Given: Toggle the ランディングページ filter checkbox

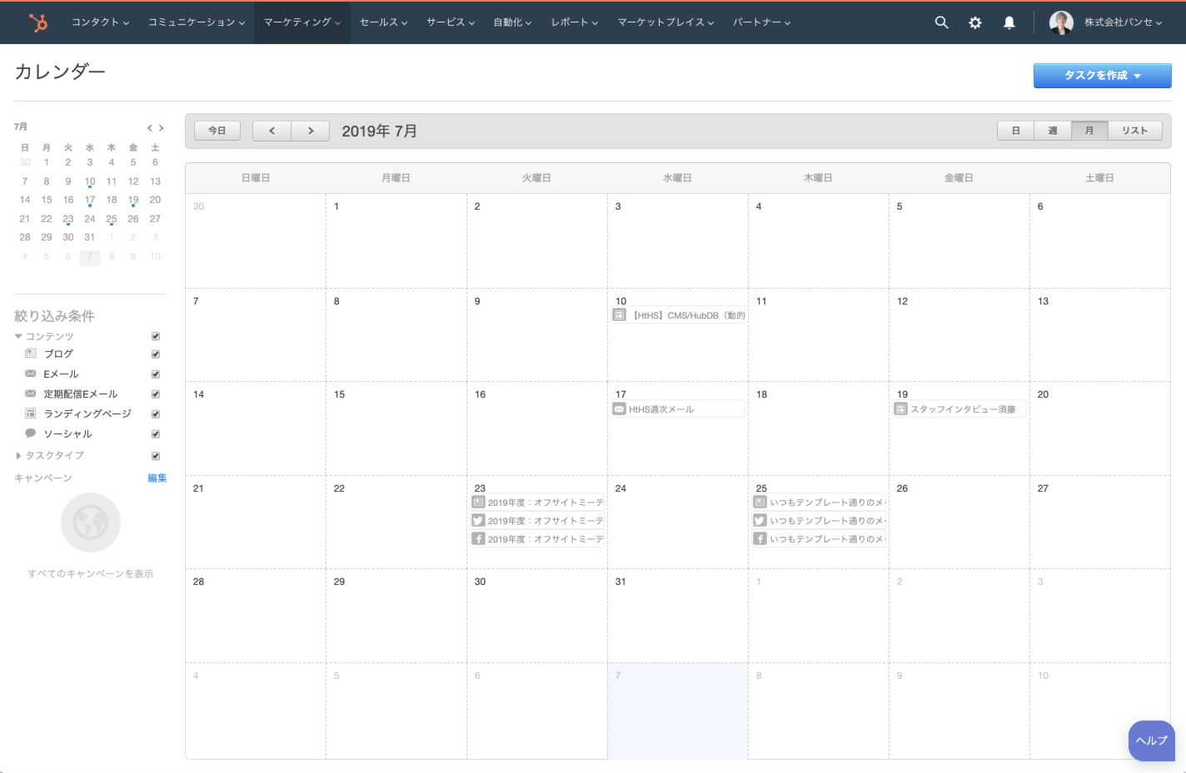Looking at the screenshot, I should [x=156, y=414].
